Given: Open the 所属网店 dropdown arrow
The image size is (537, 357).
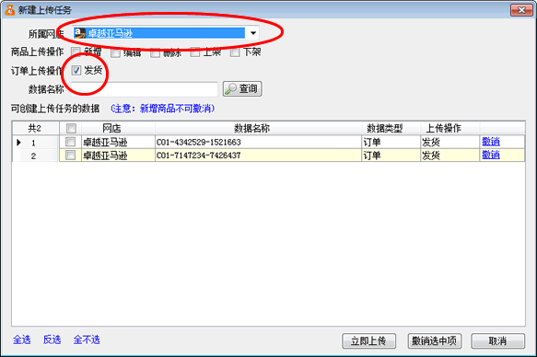Looking at the screenshot, I should pos(253,33).
